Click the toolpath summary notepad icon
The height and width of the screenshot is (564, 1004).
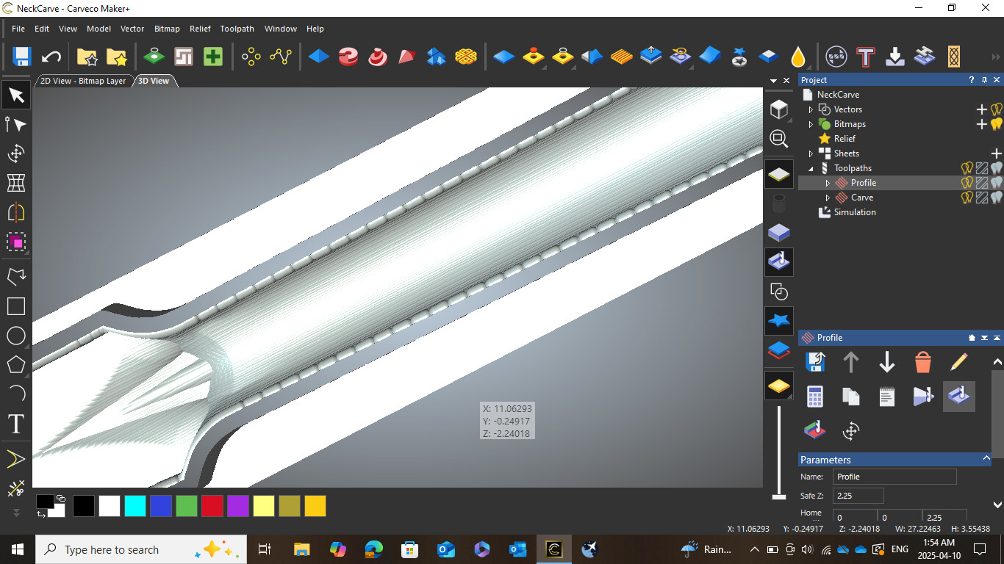[887, 397]
